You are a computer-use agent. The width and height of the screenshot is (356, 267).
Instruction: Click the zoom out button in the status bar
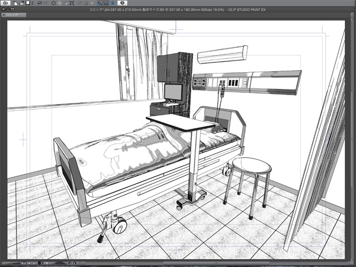29,263
